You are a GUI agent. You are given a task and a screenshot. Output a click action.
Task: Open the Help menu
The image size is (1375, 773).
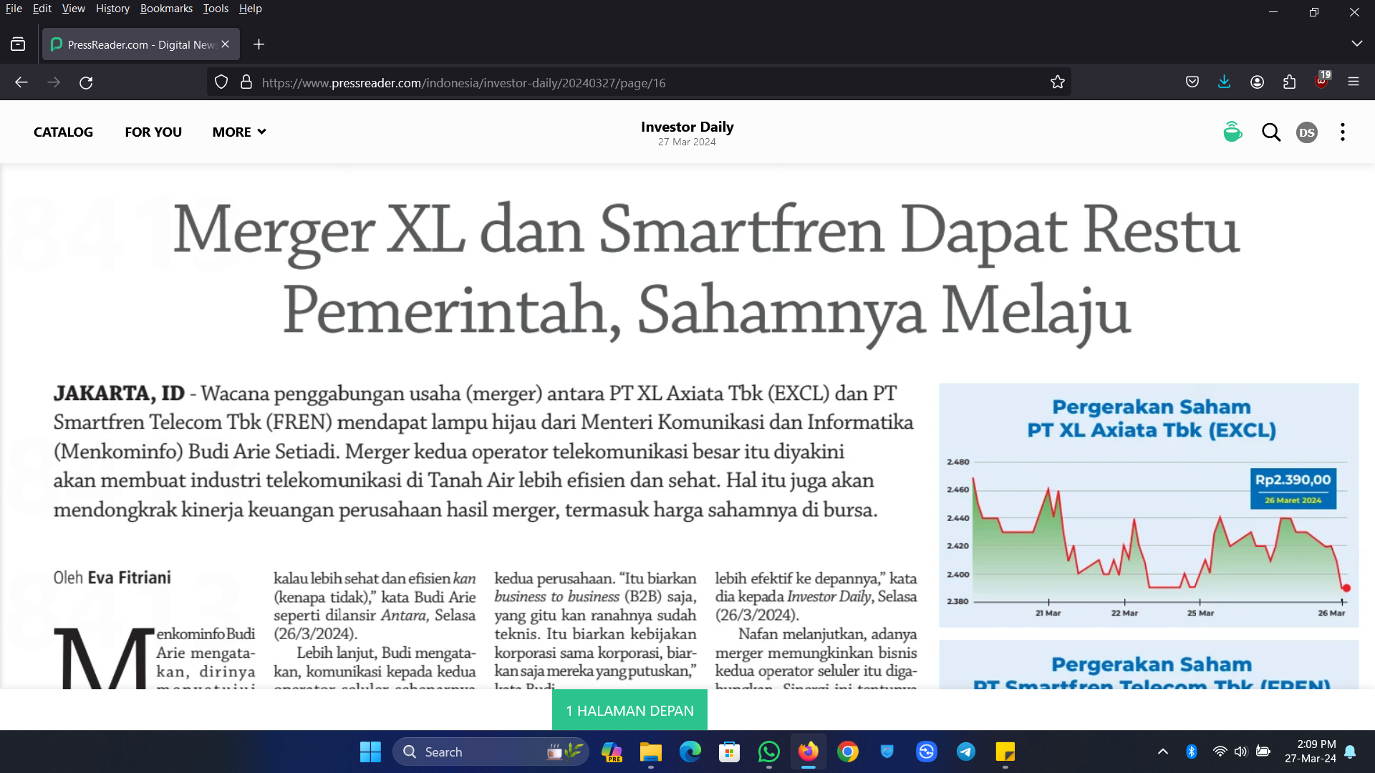(251, 9)
